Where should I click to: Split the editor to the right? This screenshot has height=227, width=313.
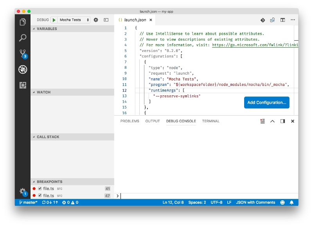282,20
